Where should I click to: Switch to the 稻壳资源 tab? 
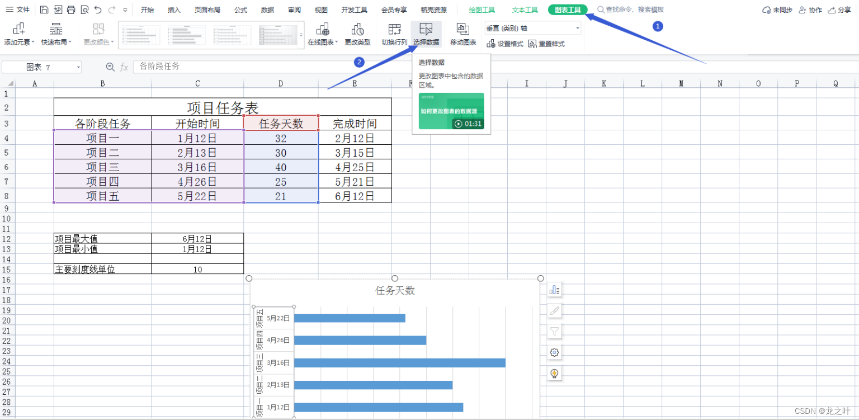click(433, 10)
